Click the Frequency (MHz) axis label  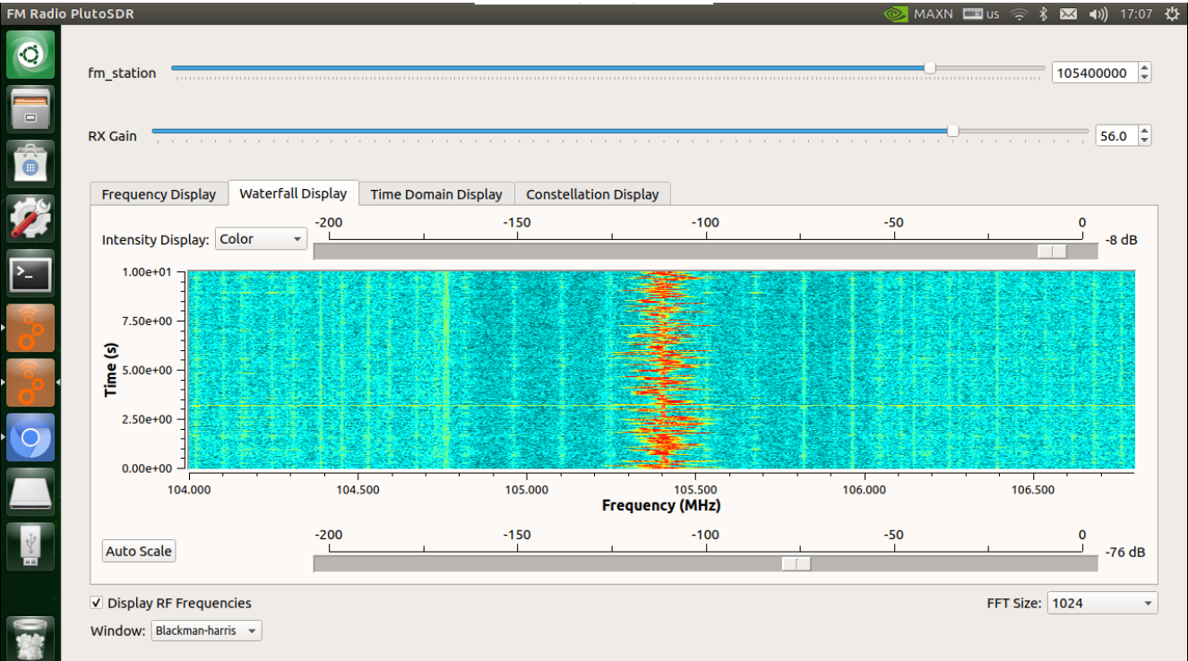(661, 505)
